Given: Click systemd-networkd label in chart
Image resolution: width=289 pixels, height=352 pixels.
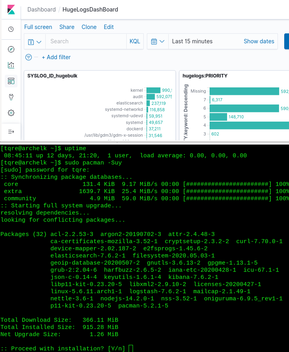Looking at the screenshot, I should pos(124,109).
